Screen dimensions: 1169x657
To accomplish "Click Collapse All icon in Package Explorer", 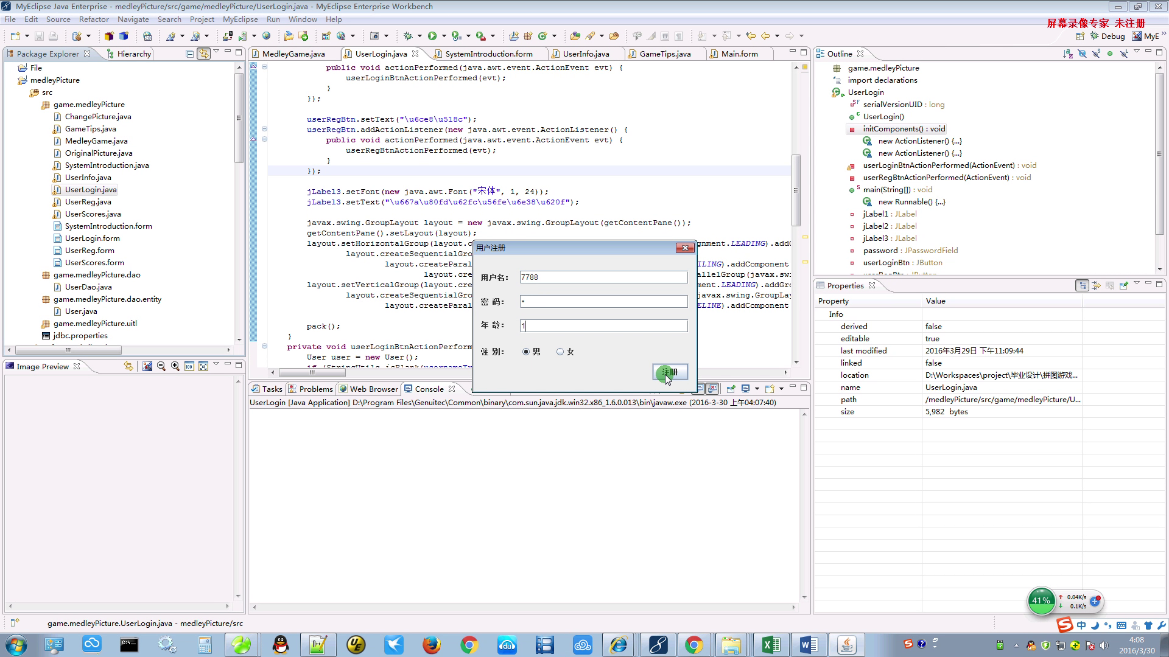I will point(190,54).
